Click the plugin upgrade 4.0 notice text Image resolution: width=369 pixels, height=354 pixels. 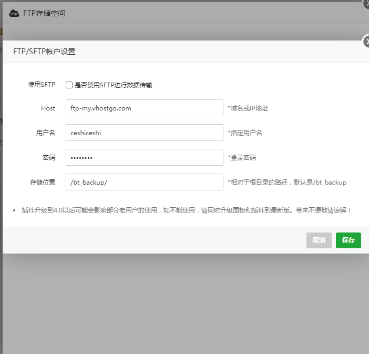(186, 210)
